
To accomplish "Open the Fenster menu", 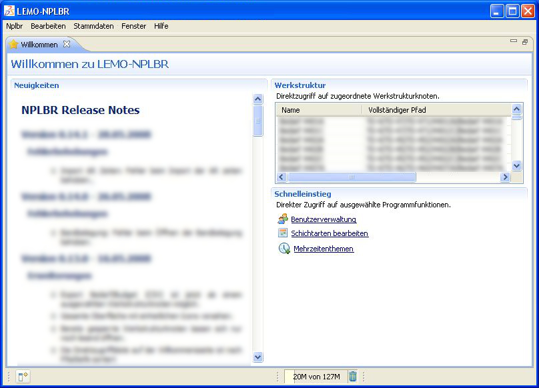I will point(133,26).
